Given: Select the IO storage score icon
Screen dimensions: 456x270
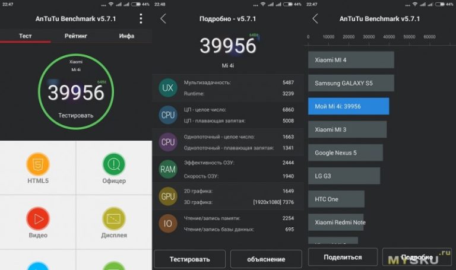Looking at the screenshot, I should (168, 223).
